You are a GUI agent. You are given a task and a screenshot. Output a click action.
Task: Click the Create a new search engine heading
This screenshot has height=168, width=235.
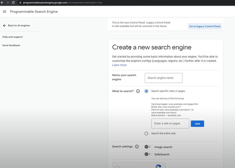click(x=152, y=47)
